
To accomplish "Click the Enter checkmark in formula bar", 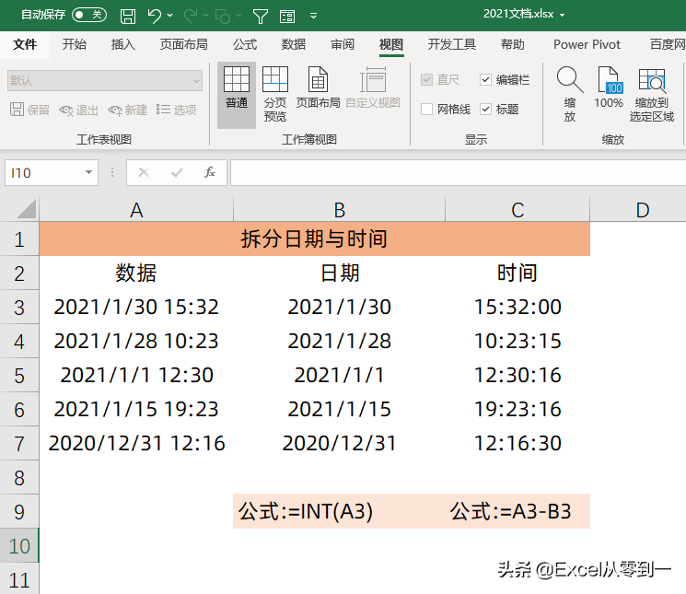I will [x=177, y=173].
